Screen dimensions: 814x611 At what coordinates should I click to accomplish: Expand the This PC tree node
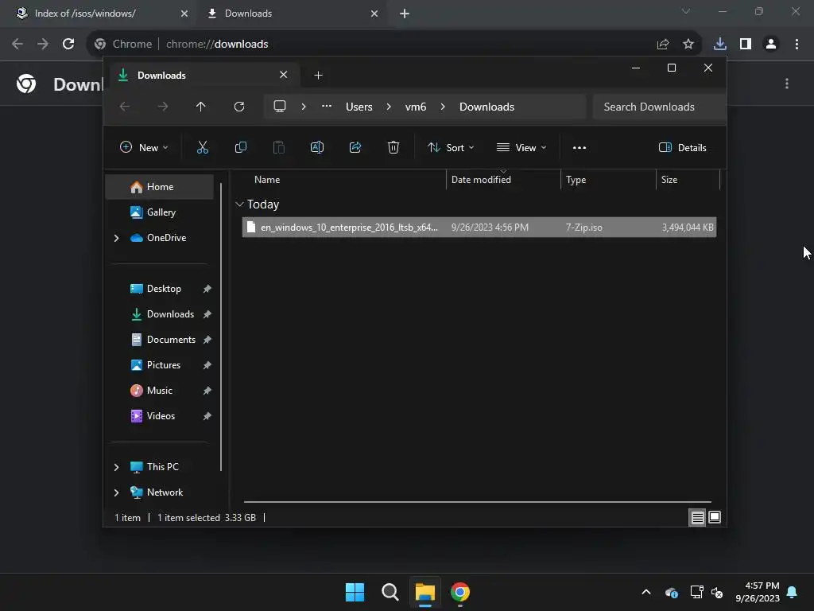[116, 467]
